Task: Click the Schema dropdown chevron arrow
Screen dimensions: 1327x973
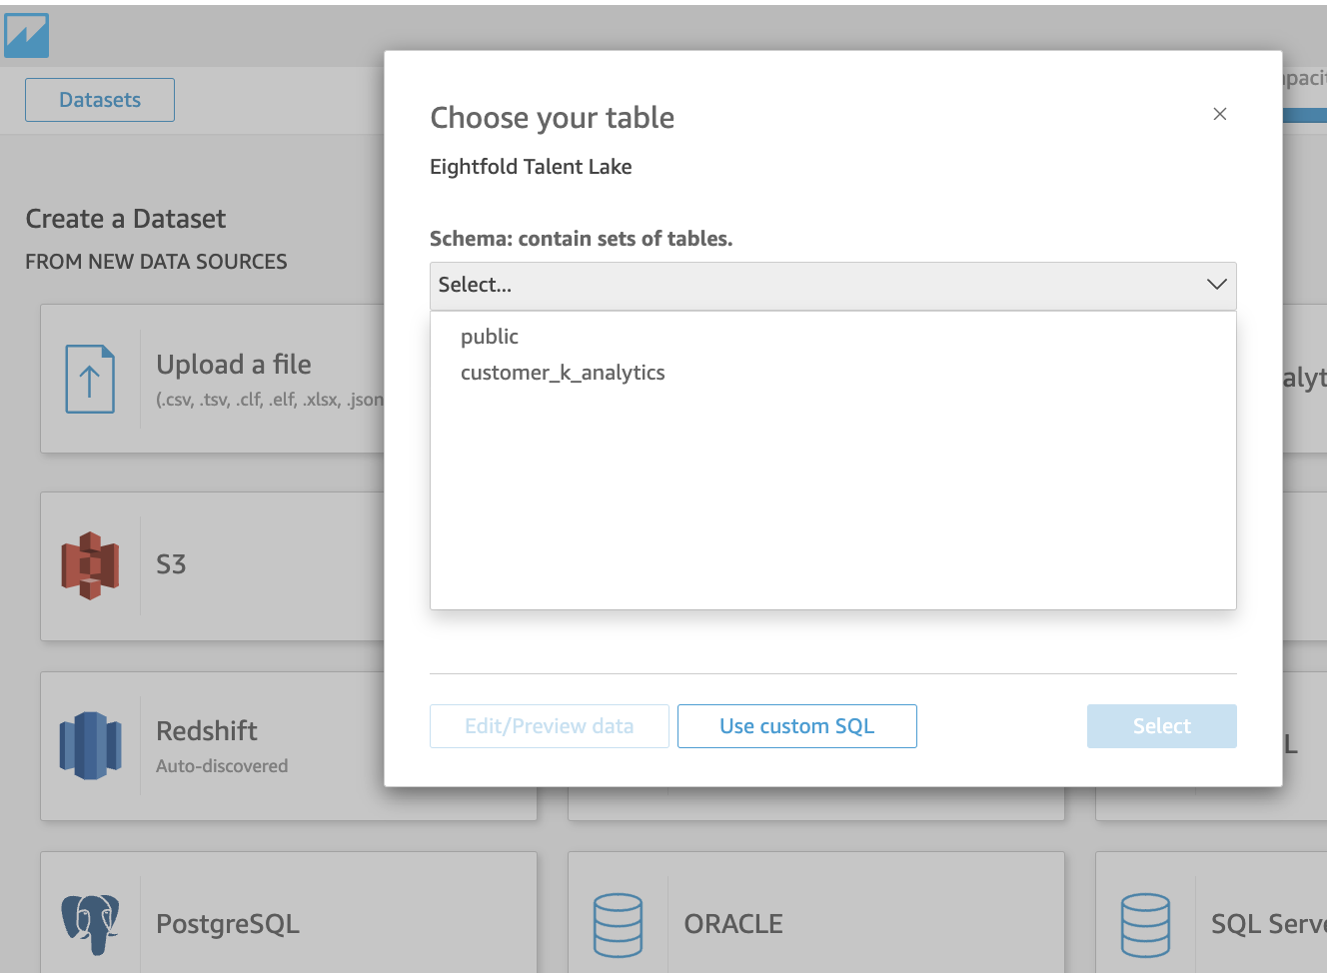Action: (1216, 285)
